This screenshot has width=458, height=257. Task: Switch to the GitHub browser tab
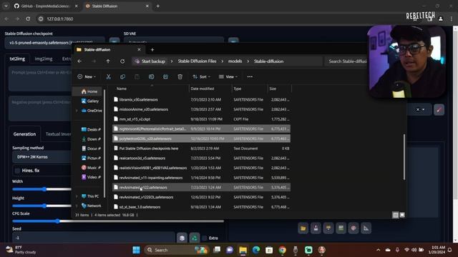click(46, 6)
